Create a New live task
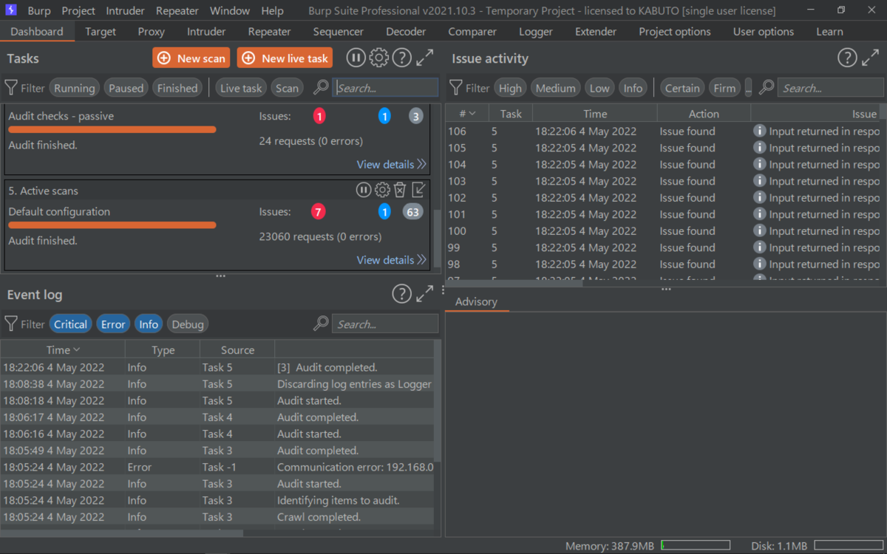This screenshot has height=554, width=887. click(x=285, y=58)
